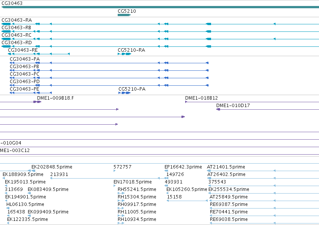This screenshot has height=225, width=319.
Task: Select the EK099409.5prime EST label
Action: point(48,212)
